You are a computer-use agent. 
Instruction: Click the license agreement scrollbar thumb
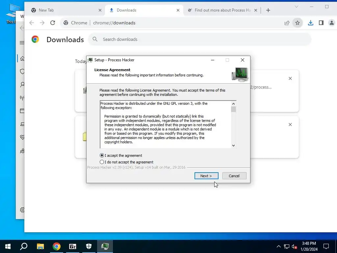(233, 109)
